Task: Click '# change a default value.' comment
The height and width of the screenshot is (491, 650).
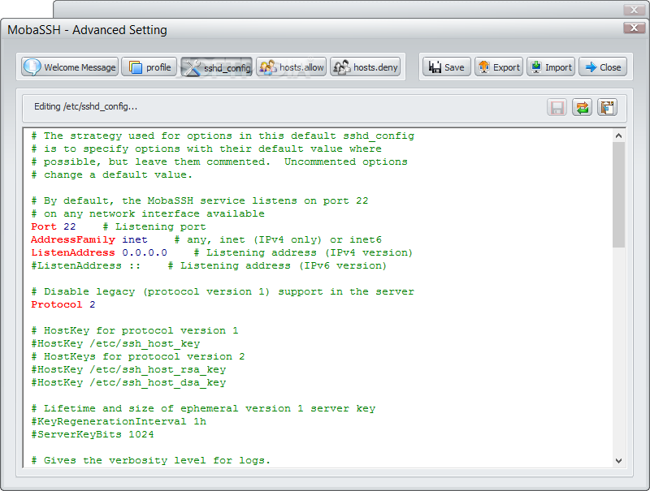Action: pos(112,174)
